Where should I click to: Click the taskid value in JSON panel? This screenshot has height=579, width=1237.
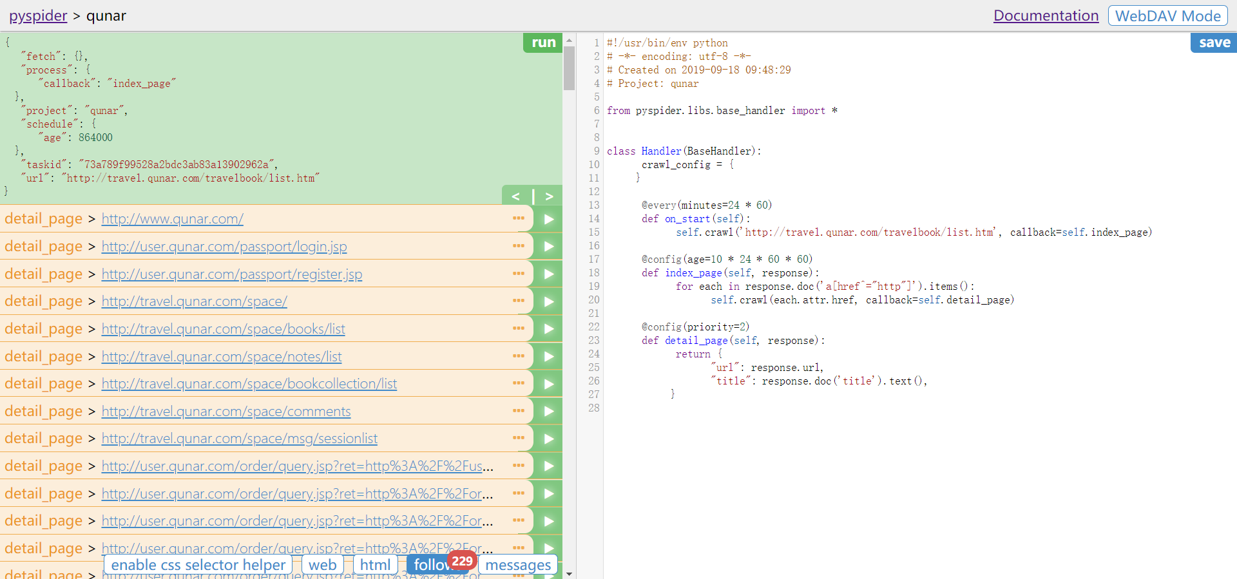[x=177, y=165]
